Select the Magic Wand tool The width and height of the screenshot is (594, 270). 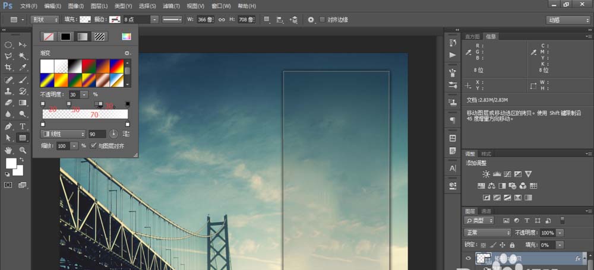[23, 56]
